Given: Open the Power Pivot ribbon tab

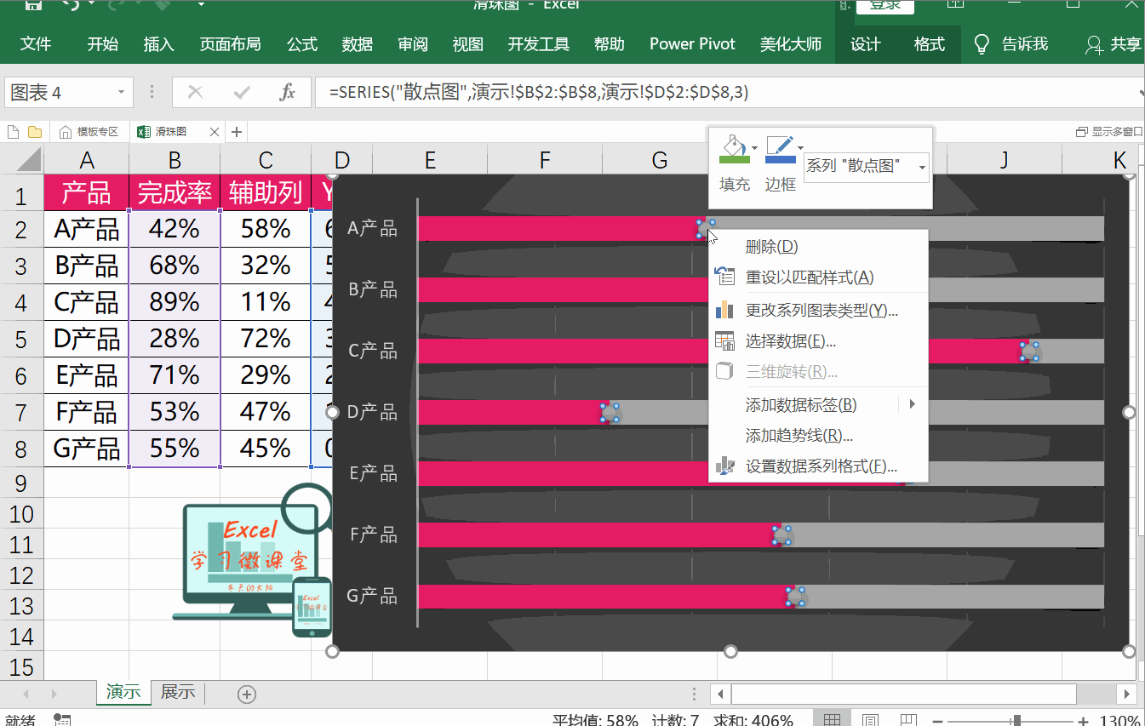Looking at the screenshot, I should tap(692, 44).
